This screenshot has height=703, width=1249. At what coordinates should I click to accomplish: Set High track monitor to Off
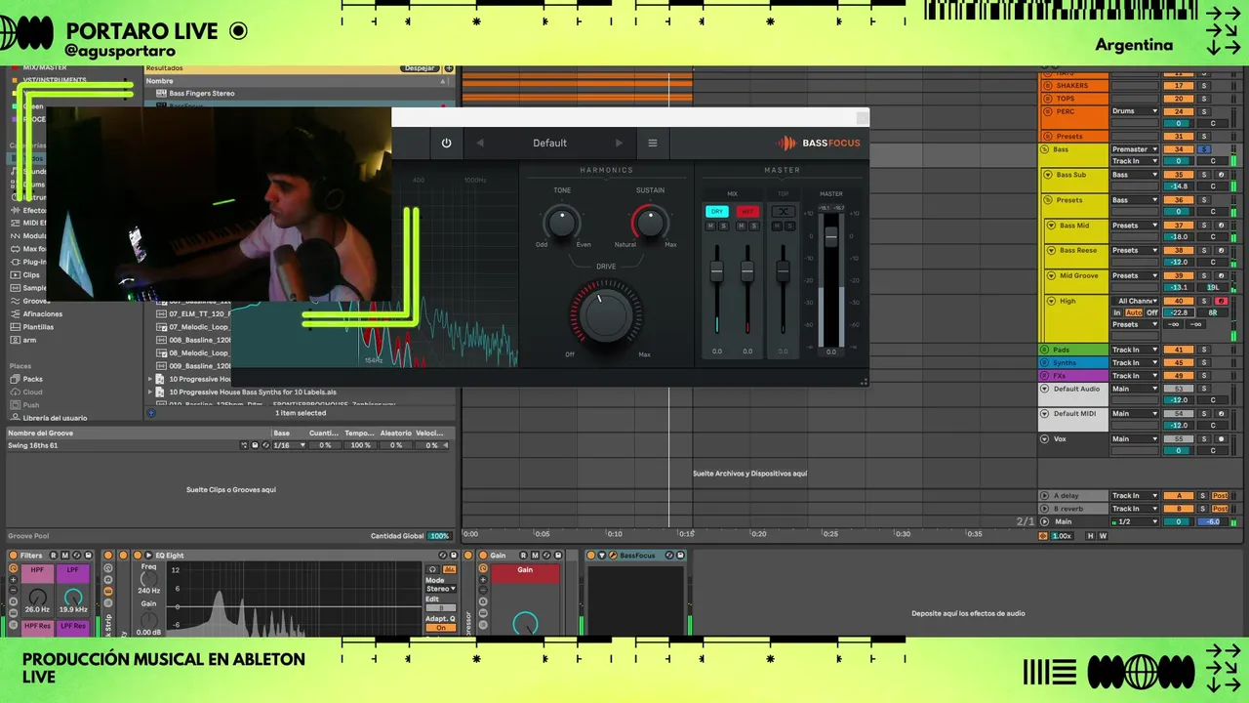coord(1152,312)
